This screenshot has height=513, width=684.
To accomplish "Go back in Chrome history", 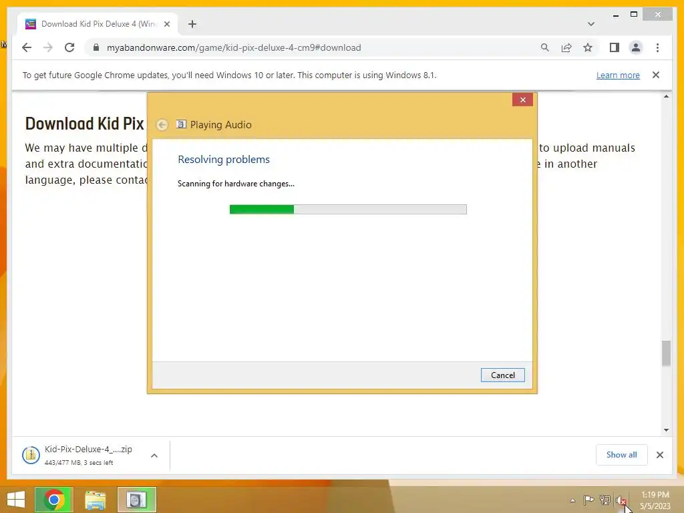I will [27, 47].
